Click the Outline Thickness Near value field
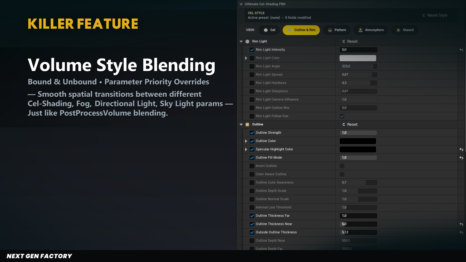This screenshot has width=466, height=262. click(x=359, y=224)
